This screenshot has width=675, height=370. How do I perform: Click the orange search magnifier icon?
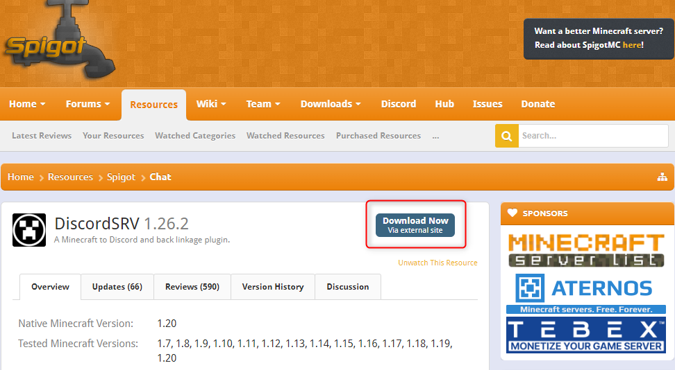(x=506, y=136)
